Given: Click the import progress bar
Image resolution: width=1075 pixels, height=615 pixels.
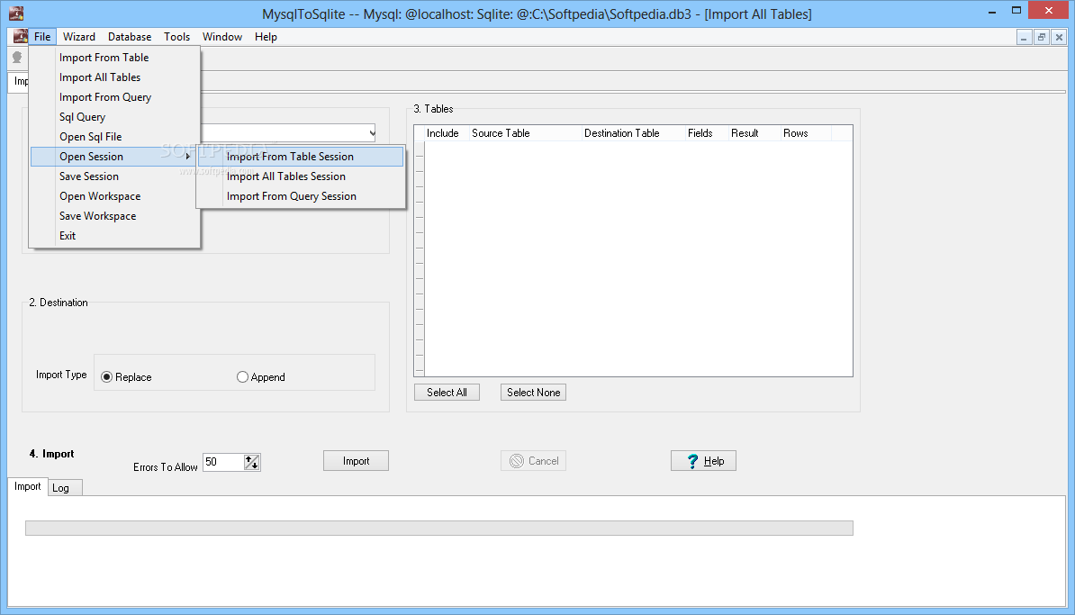Looking at the screenshot, I should [438, 528].
